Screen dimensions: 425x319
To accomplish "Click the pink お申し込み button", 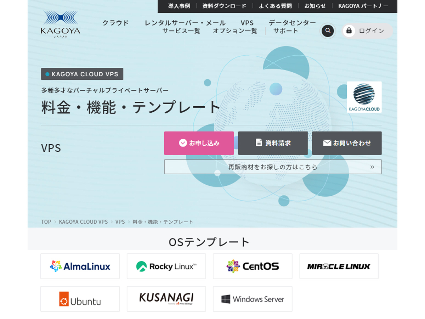I will [x=199, y=143].
